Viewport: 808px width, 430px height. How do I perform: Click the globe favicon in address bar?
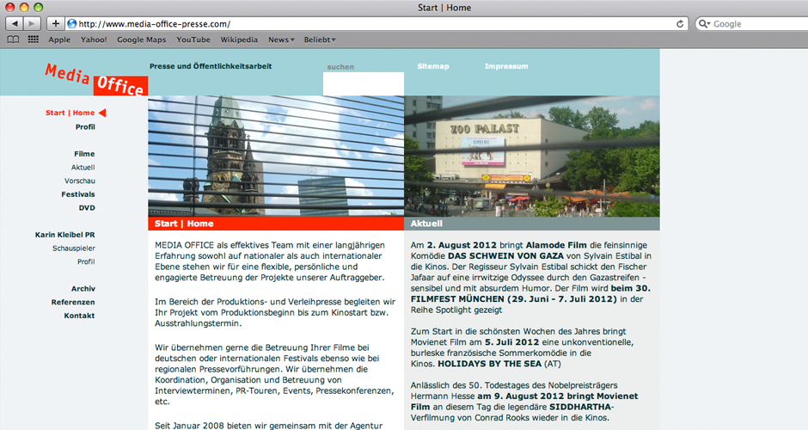pos(72,24)
